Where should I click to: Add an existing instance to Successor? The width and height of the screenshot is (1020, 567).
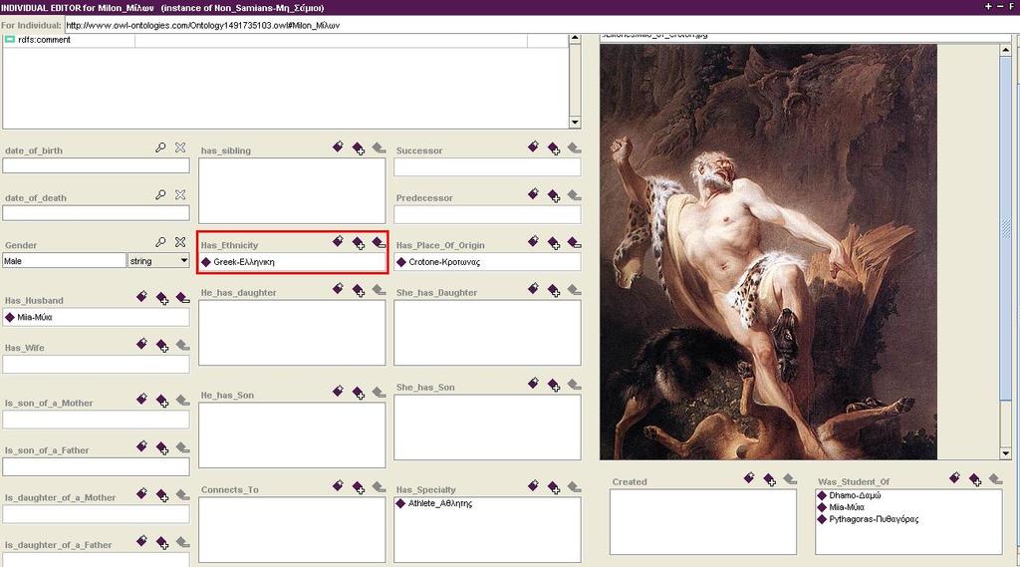(x=554, y=149)
